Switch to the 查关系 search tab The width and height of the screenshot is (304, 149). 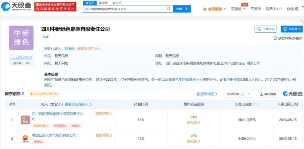117,3
